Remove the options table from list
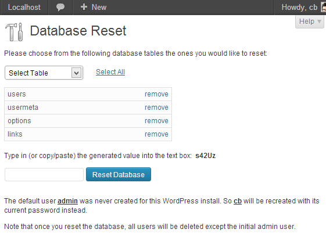326x240 pixels. pos(156,121)
